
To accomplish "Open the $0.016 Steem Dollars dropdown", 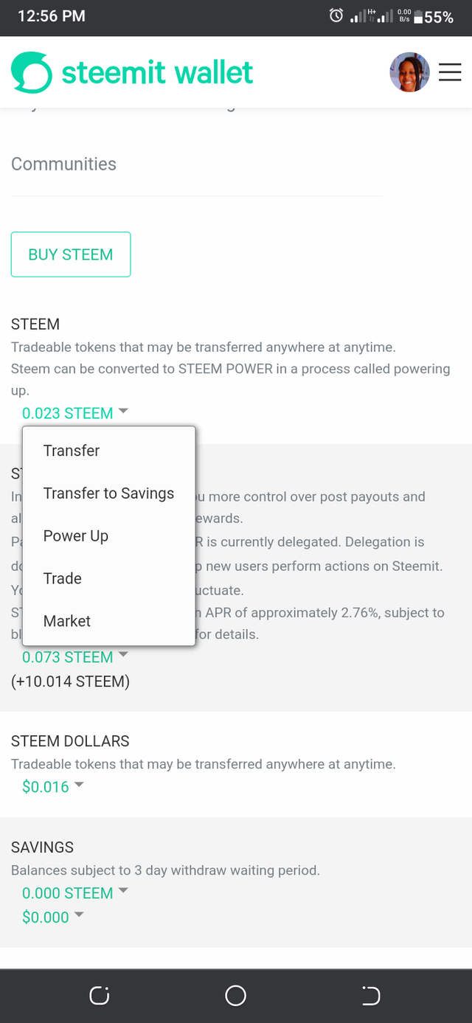I will (53, 787).
